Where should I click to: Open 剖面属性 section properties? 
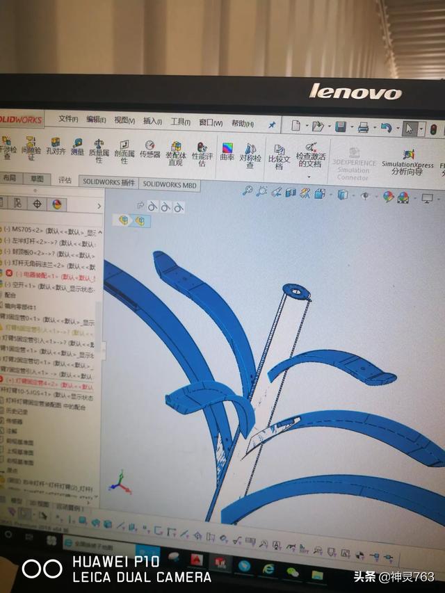[124, 152]
